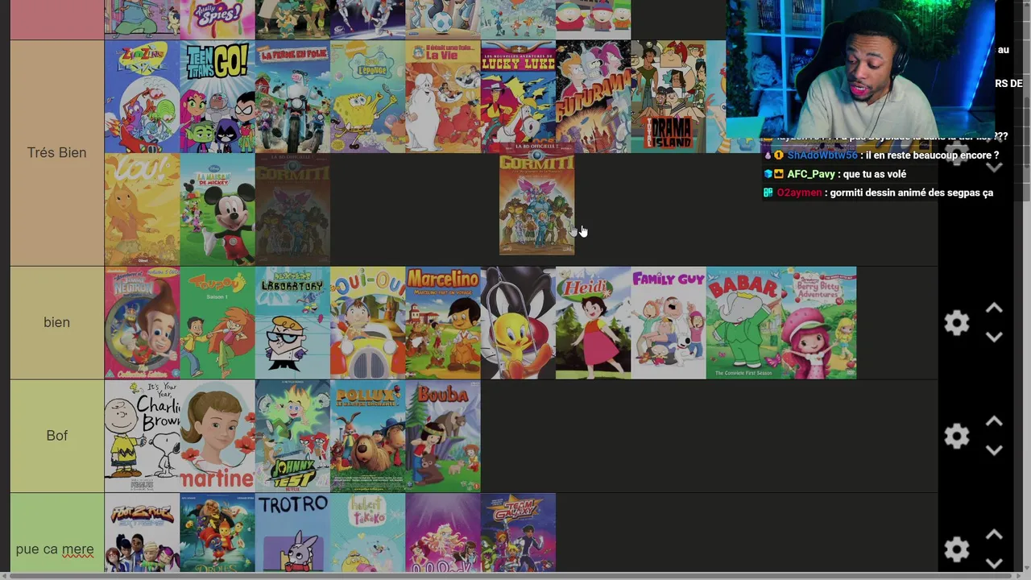Select the Babar poster
This screenshot has width=1031, height=580.
744,323
